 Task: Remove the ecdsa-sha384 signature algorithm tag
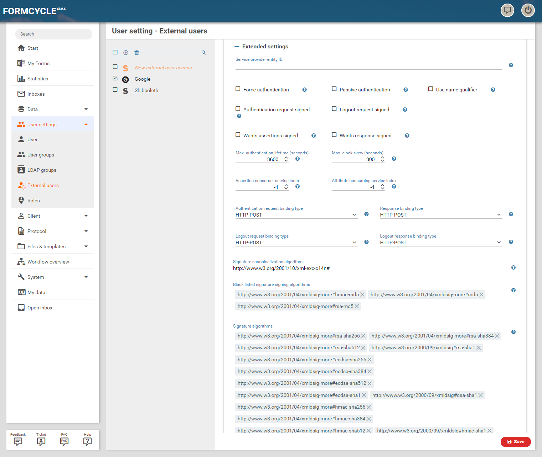point(370,371)
